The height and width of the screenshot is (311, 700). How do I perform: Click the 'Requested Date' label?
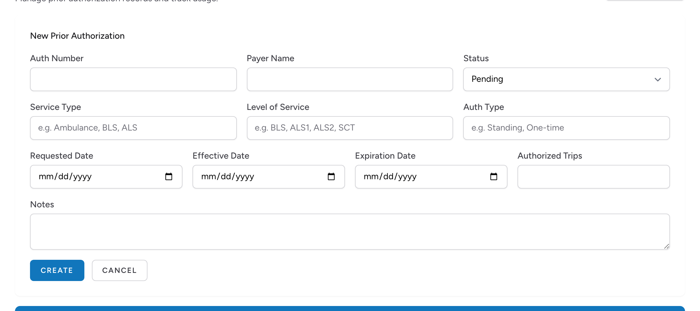point(62,156)
